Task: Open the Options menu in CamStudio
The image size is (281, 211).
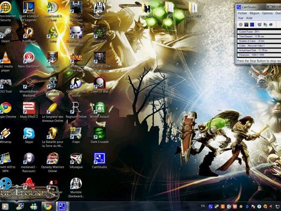Action: click(267, 13)
